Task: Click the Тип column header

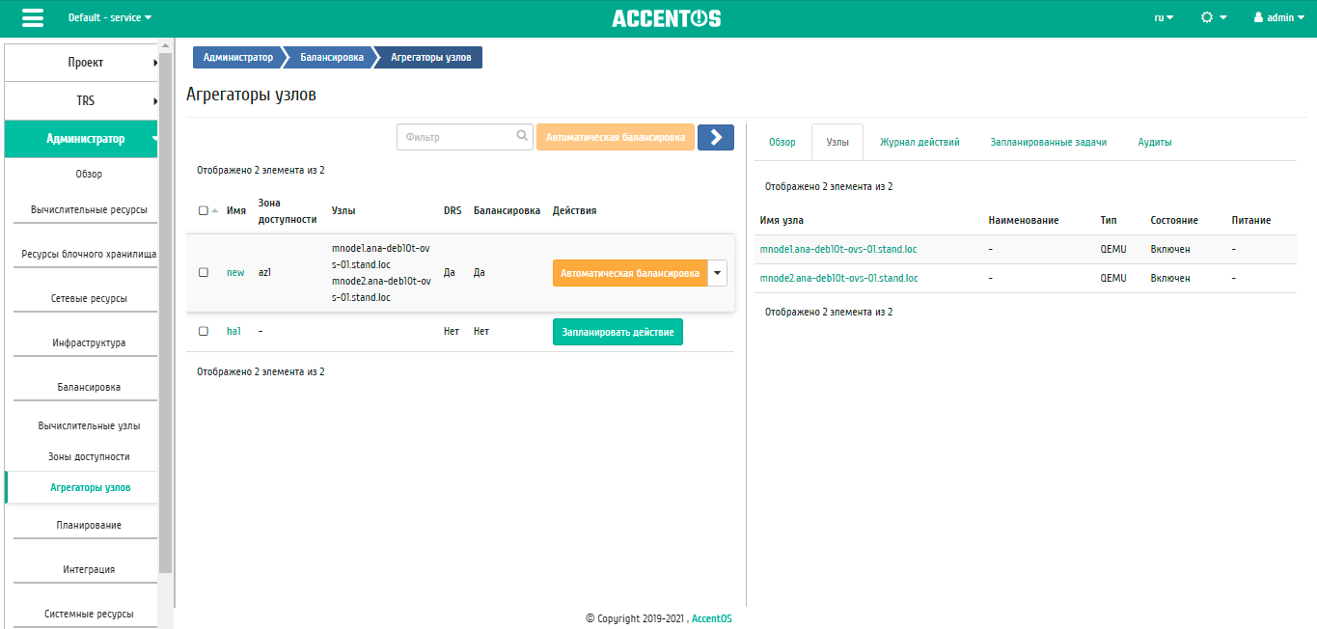Action: pos(1109,220)
